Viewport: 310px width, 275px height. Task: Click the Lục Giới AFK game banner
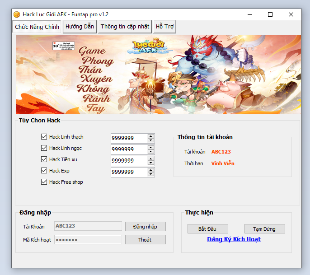tap(158, 75)
